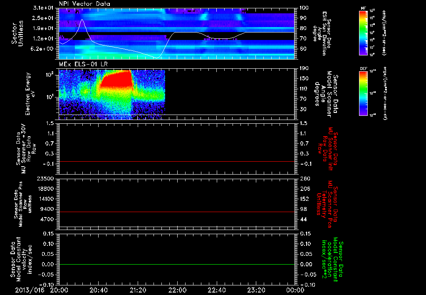Click the '100' Sun elevation tick label

[305, 8]
